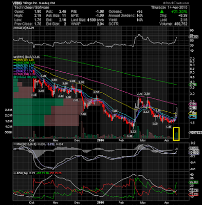Screen dimensions: 202x205
Task: Click the green up-triangle change indicator
Action: [x=161, y=12]
